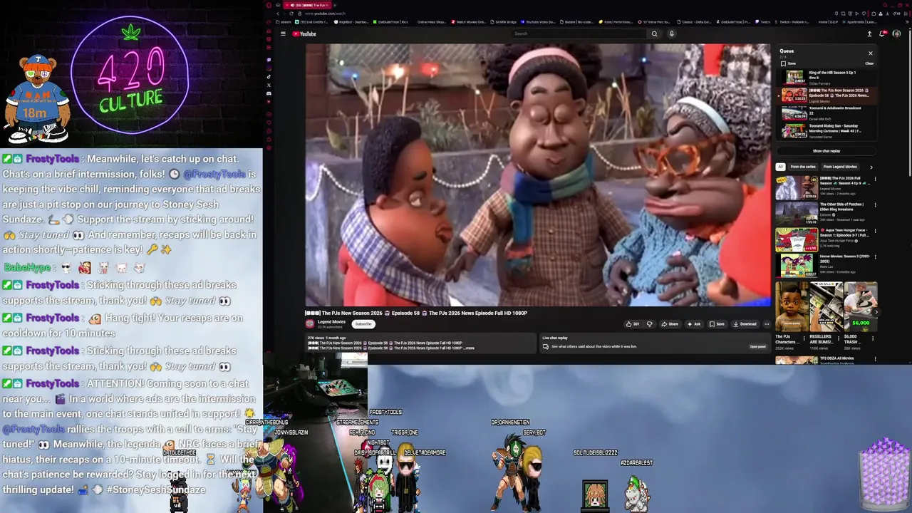Open the Legend Movies channel avatar
912x513 pixels.
[310, 324]
